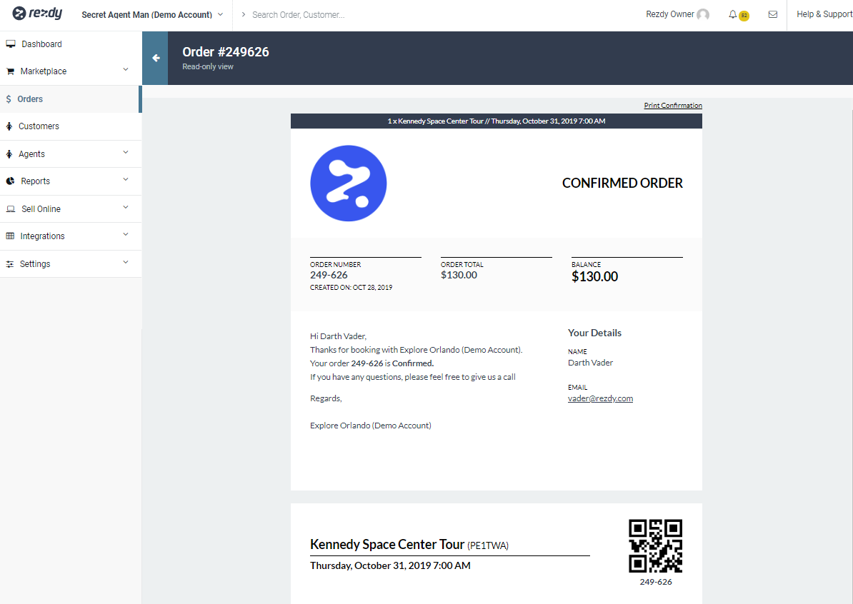Expand the Reports menu chevron
Image resolution: width=853 pixels, height=604 pixels.
tap(126, 179)
